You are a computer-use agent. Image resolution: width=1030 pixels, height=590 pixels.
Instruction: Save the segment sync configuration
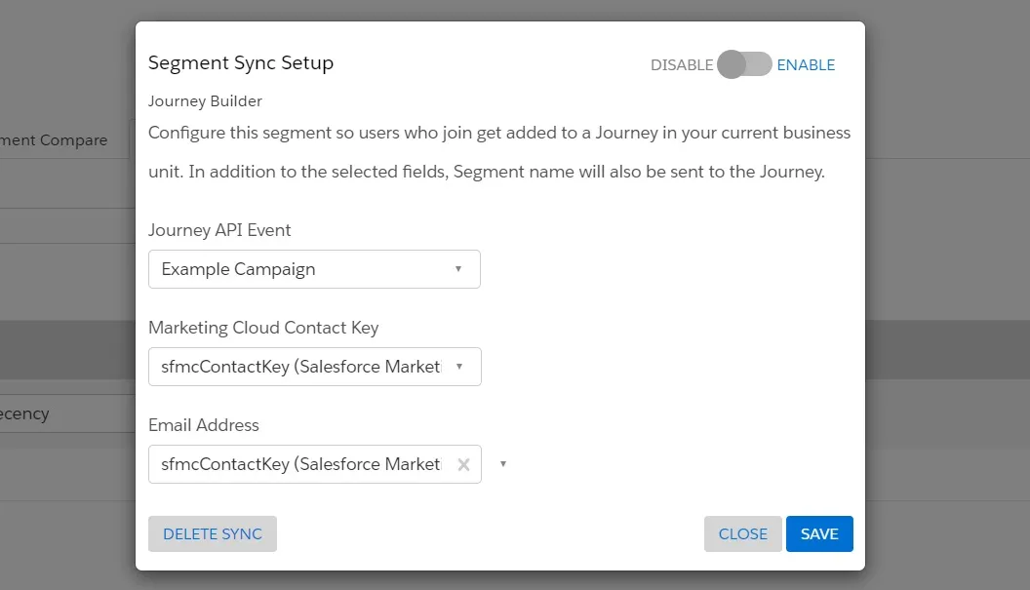pos(819,533)
